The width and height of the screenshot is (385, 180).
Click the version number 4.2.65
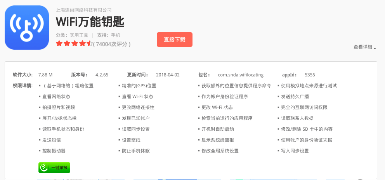click(x=102, y=75)
